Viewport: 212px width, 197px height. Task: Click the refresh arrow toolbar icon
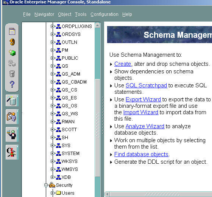tap(12, 42)
